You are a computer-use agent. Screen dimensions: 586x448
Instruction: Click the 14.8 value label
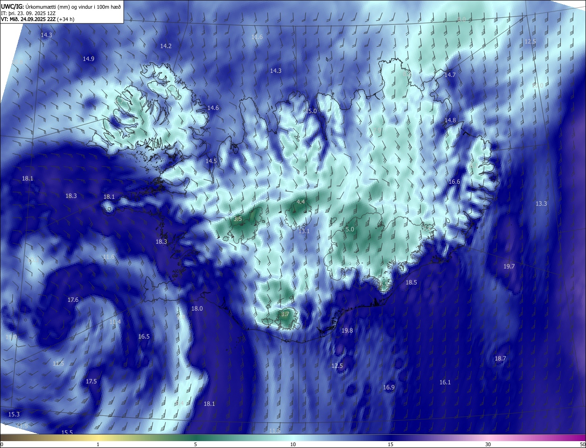(x=450, y=120)
